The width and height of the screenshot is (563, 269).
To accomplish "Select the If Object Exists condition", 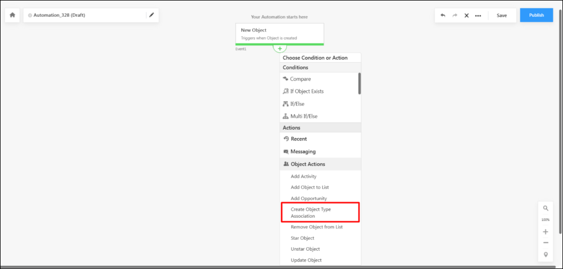I will (306, 91).
